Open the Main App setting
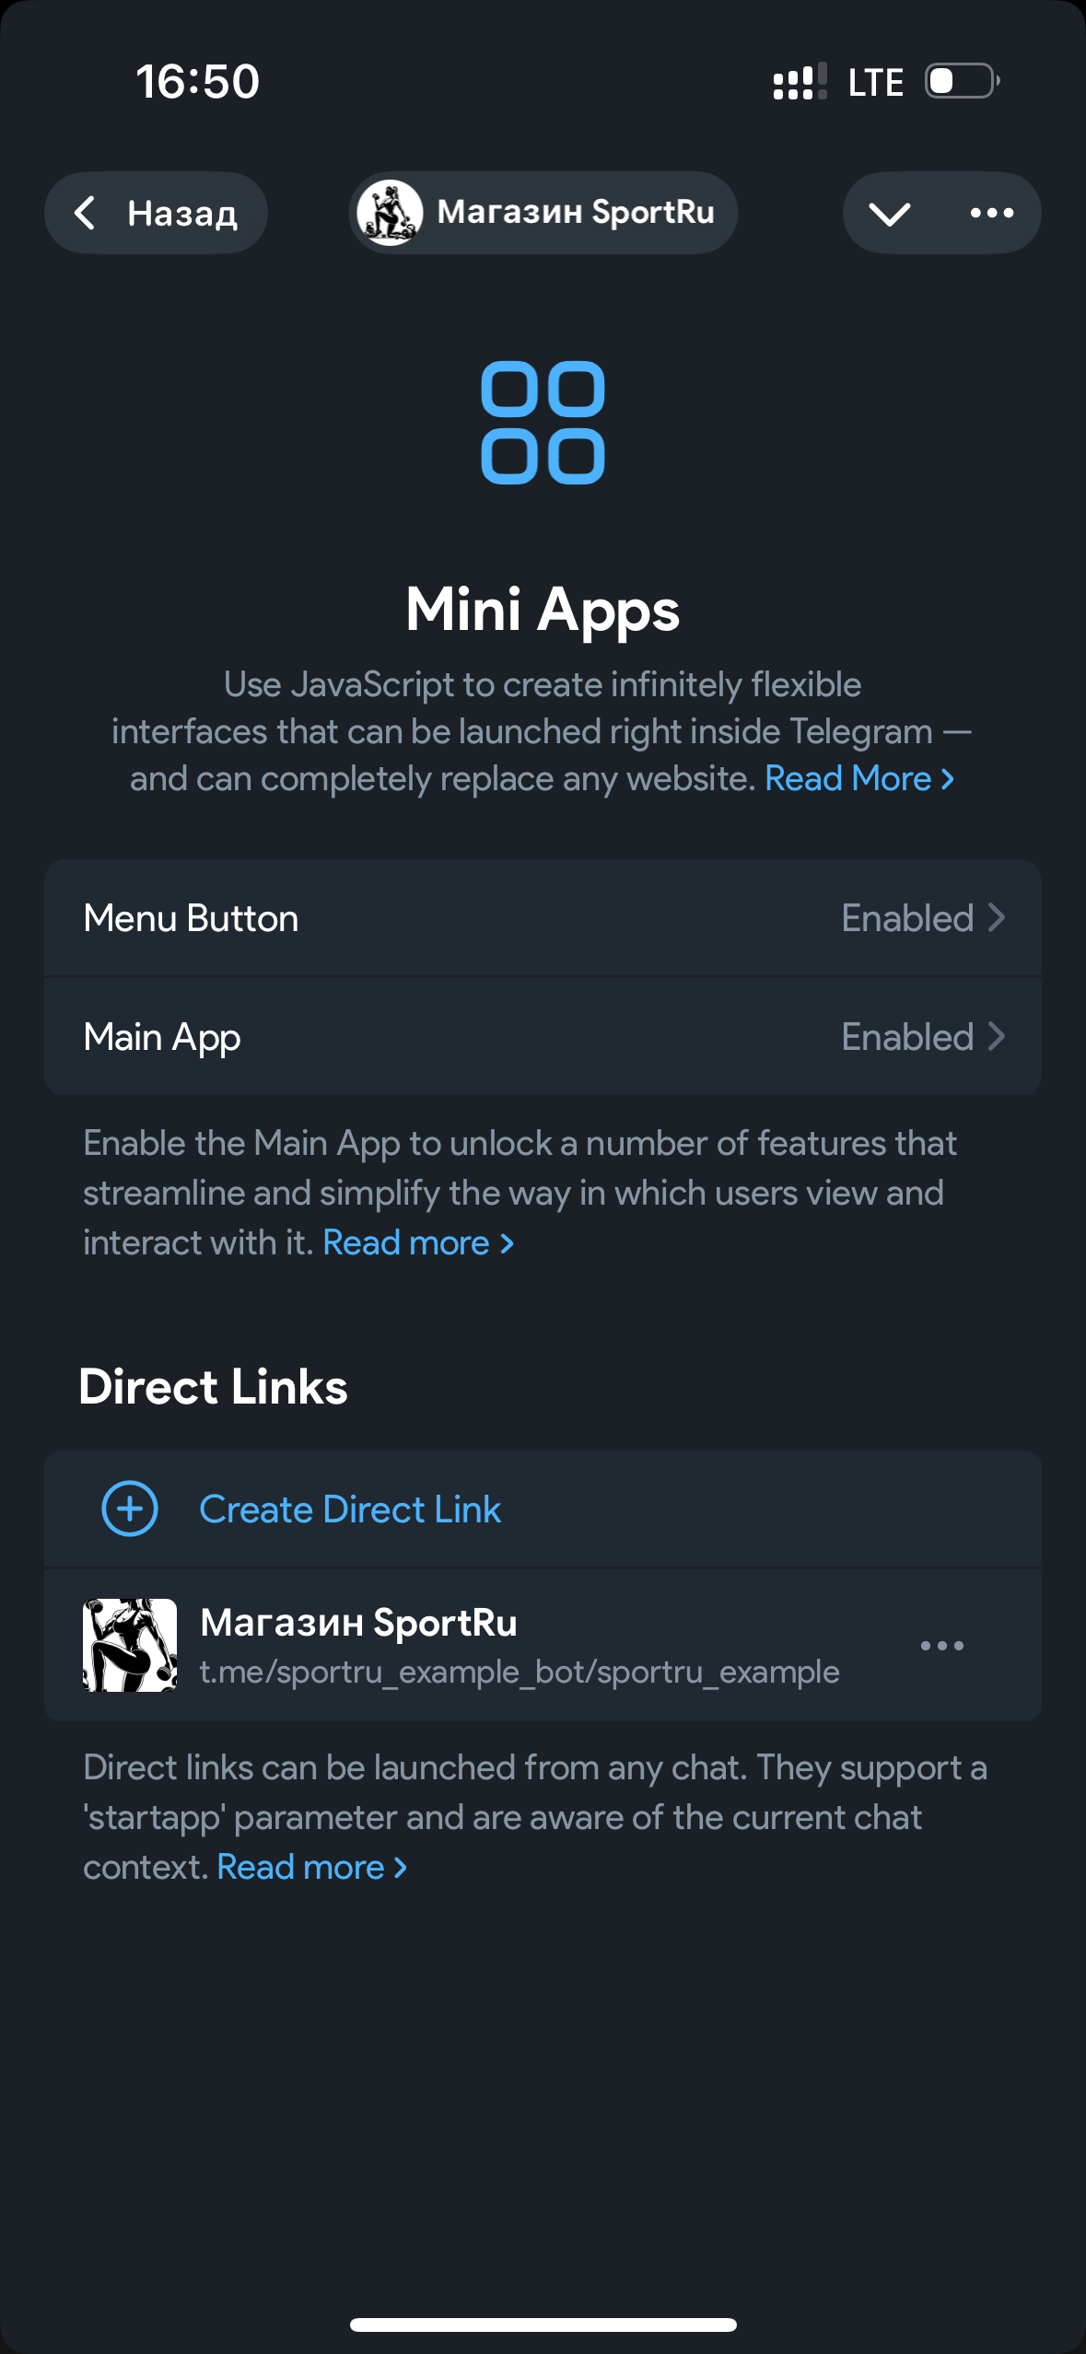Image resolution: width=1086 pixels, height=2354 pixels. 162,1037
